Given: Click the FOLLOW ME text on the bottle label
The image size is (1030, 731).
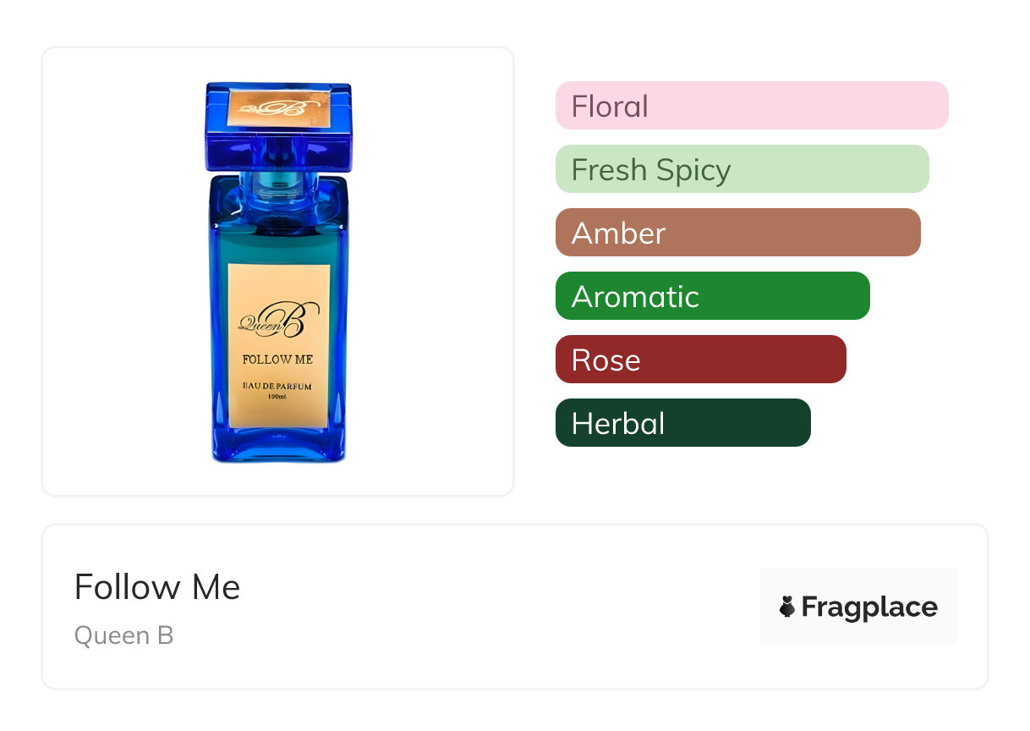Looking at the screenshot, I should click(x=277, y=360).
